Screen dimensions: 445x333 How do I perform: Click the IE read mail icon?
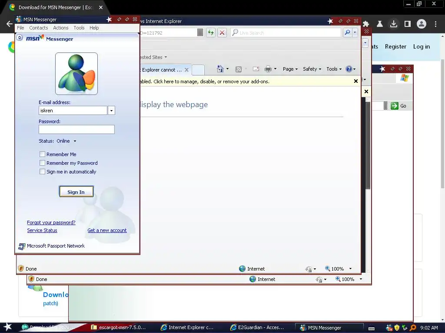click(x=256, y=69)
